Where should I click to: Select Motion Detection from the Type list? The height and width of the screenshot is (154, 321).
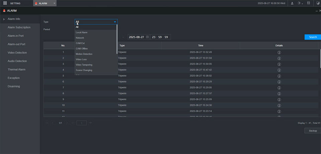(84, 54)
